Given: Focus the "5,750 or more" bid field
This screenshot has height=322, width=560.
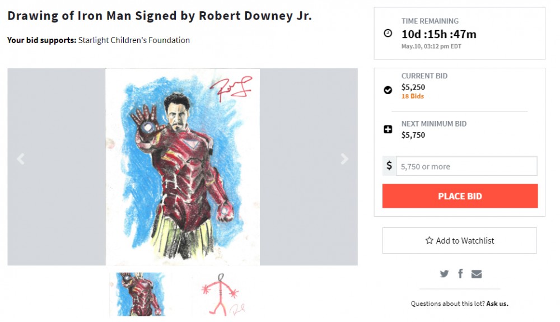Looking at the screenshot, I should point(466,166).
